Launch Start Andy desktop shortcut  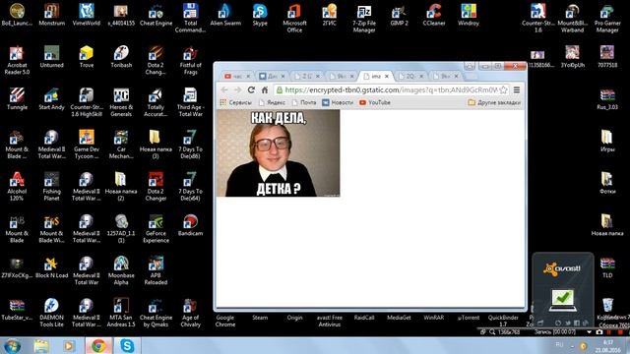[x=51, y=98]
